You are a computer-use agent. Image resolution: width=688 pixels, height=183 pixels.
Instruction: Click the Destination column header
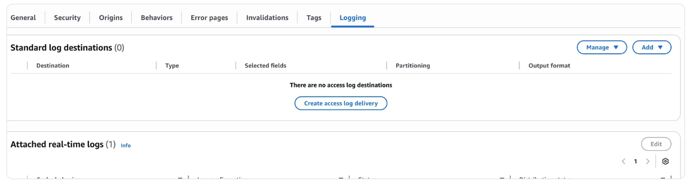point(53,66)
